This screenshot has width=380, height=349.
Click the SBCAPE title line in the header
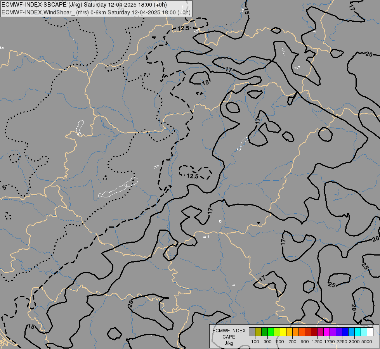pyautogui.click(x=84, y=5)
